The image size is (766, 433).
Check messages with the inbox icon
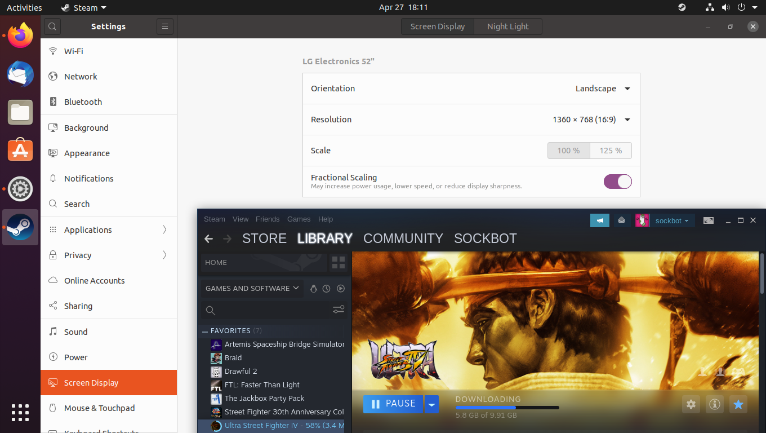pyautogui.click(x=621, y=220)
